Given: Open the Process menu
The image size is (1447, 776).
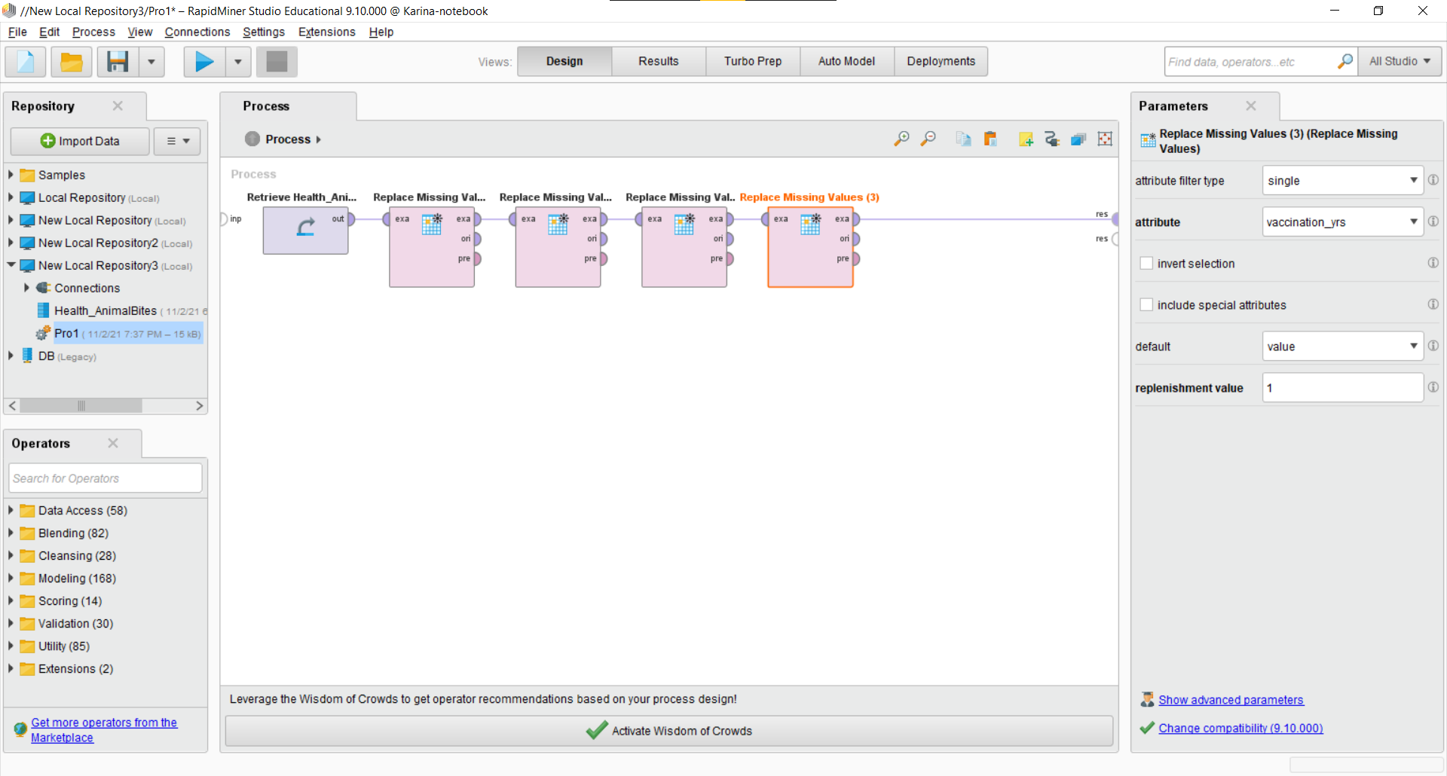Looking at the screenshot, I should [93, 32].
